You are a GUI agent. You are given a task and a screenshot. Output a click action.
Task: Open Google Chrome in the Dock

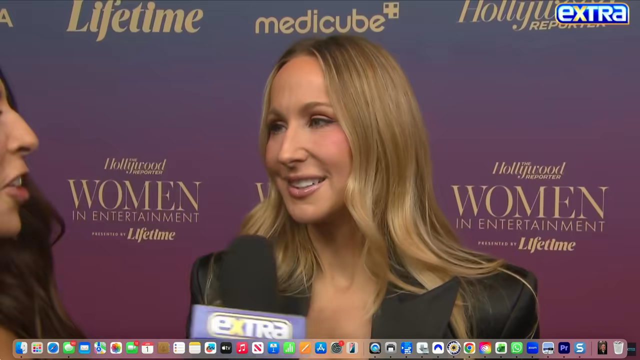469,348
